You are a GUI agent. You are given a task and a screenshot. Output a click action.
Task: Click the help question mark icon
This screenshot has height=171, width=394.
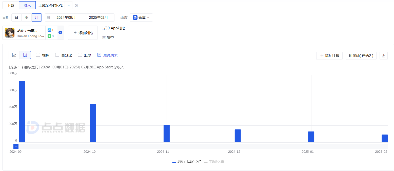coord(76,6)
